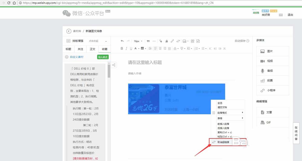Viewport: 302px width, 161px height.
Task: Collapse the 排版增强 panel arrow
Action: tap(106, 41)
